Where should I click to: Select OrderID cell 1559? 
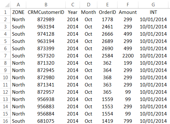coord(107,99)
